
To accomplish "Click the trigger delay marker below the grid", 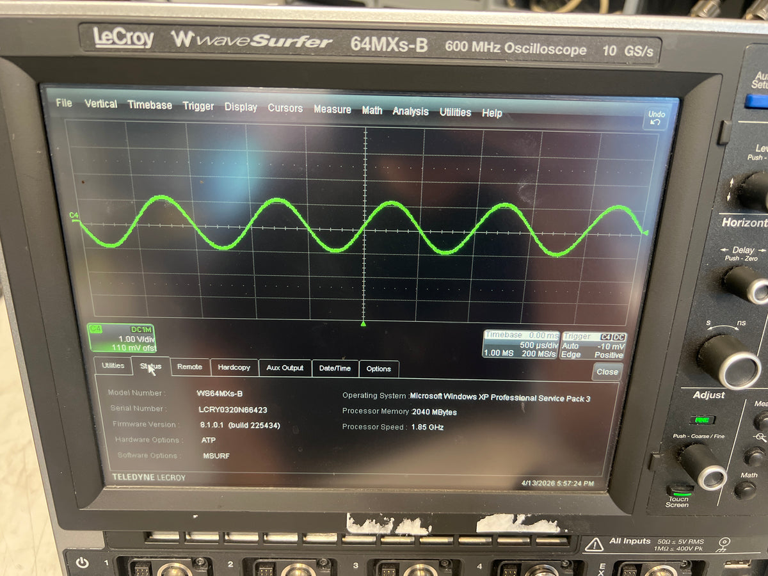I will coord(363,324).
